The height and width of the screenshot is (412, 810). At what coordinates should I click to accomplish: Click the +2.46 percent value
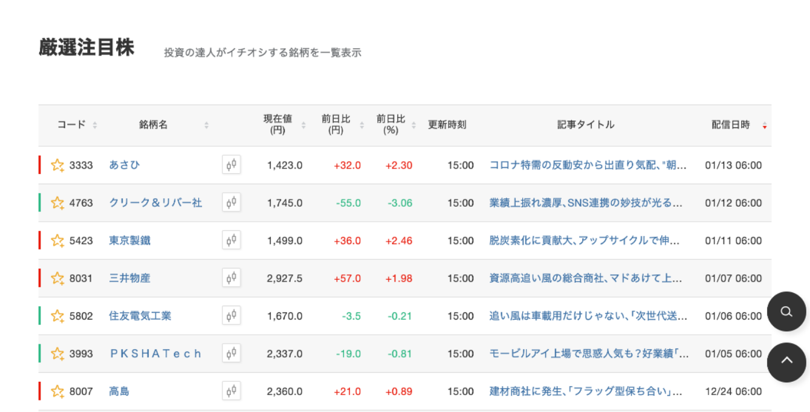399,240
